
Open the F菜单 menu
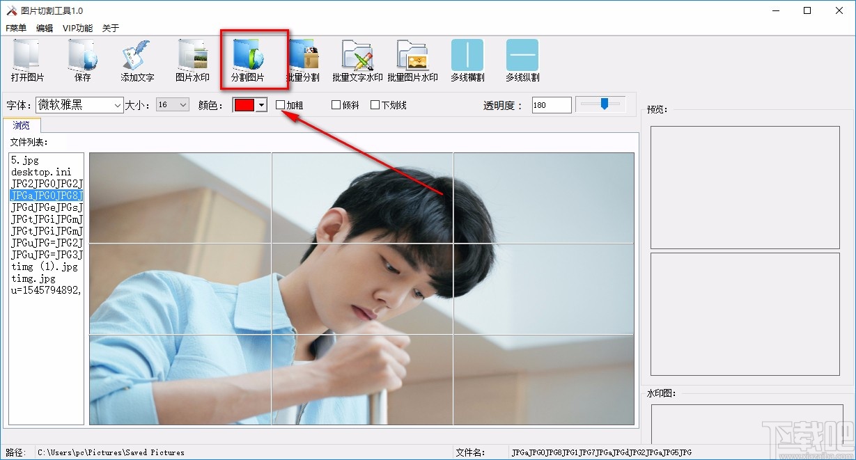point(16,29)
